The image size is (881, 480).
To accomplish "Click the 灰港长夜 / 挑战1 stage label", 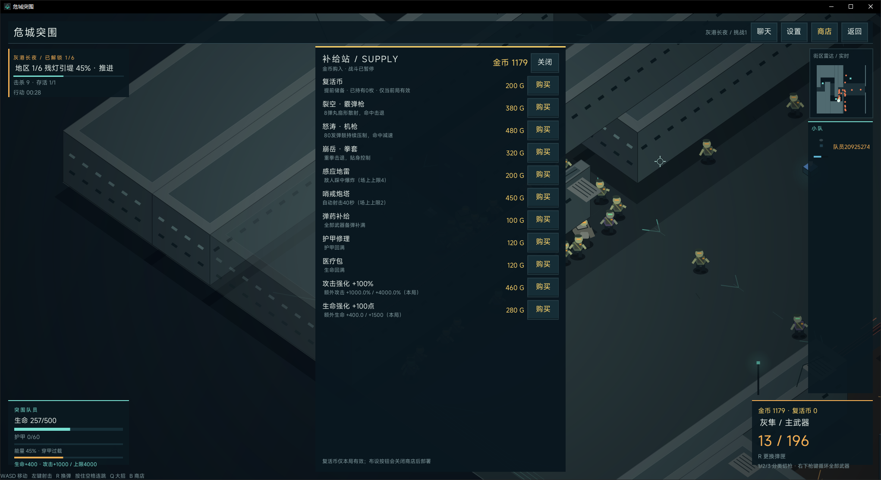I will click(x=726, y=32).
